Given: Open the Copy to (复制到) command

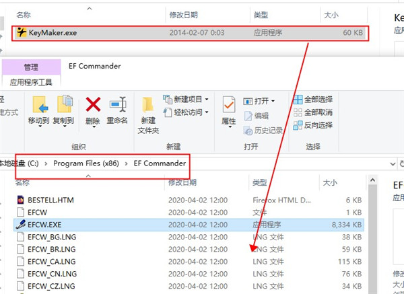Looking at the screenshot, I should (x=63, y=111).
